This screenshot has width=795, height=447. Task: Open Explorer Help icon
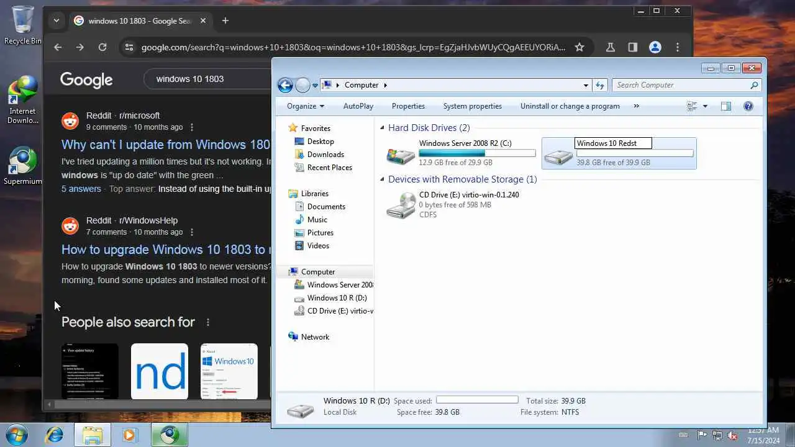pos(748,106)
